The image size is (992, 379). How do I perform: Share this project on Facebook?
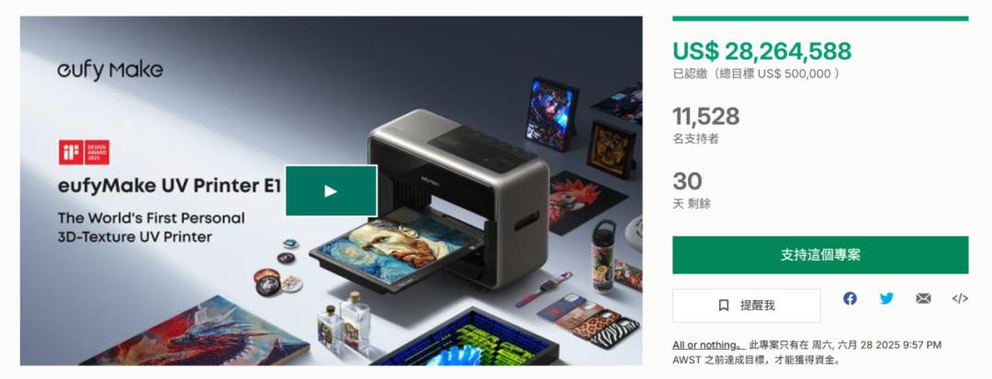click(x=850, y=299)
